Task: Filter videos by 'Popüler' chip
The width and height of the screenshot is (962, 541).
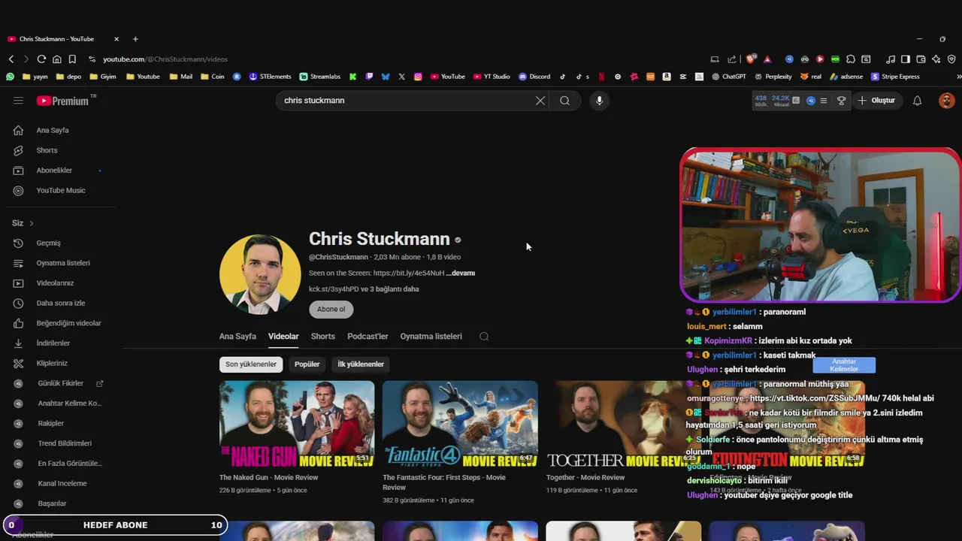Action: [x=307, y=364]
